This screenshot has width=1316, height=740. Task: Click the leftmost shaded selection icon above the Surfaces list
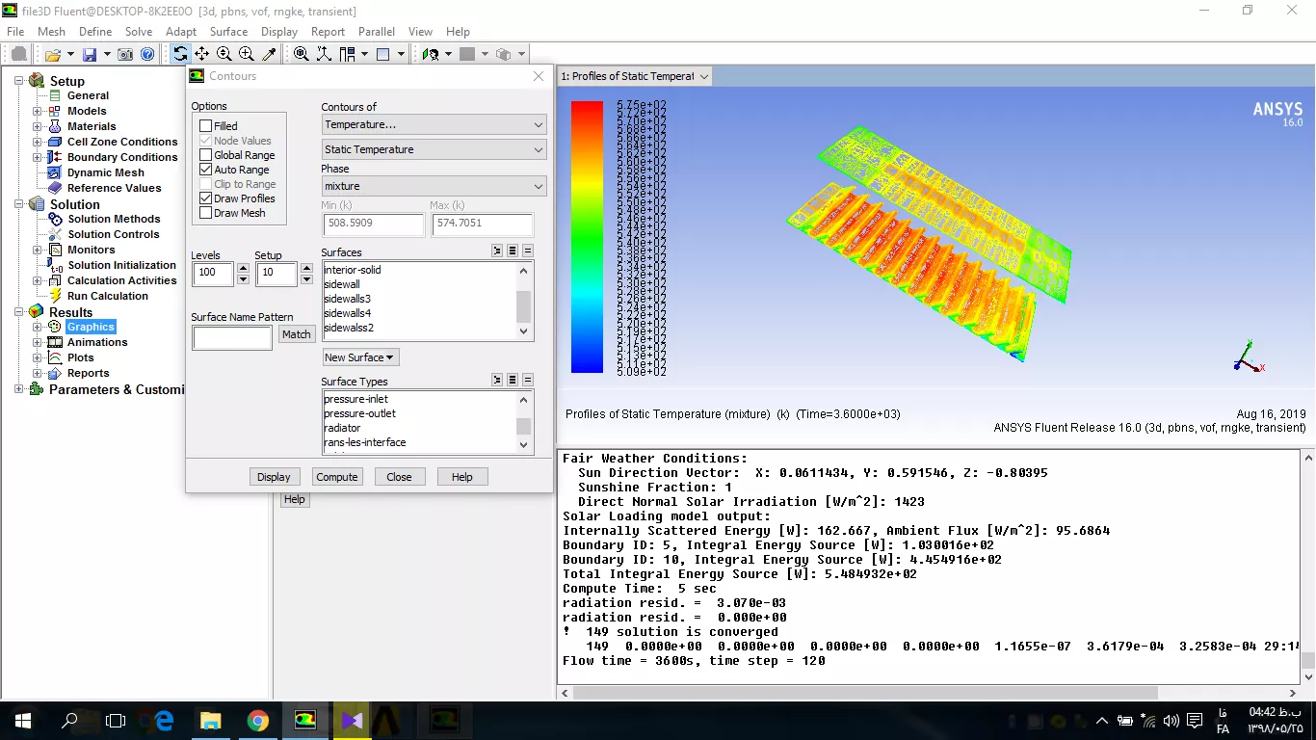click(x=497, y=251)
